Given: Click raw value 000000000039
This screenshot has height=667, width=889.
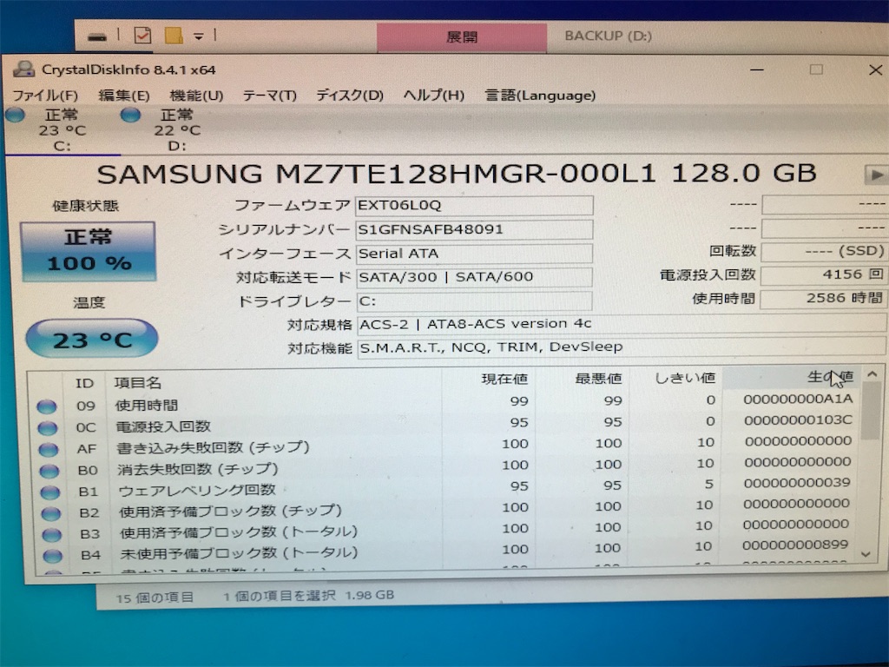Looking at the screenshot, I should point(797,483).
